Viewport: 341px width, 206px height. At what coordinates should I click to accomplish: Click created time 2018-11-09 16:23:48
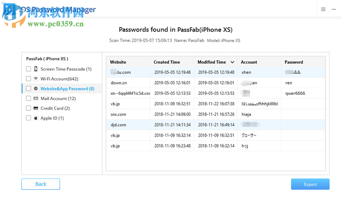(172, 146)
